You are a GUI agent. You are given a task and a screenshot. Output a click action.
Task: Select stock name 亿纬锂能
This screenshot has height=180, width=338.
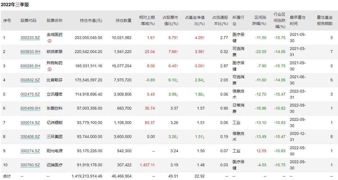(55, 123)
